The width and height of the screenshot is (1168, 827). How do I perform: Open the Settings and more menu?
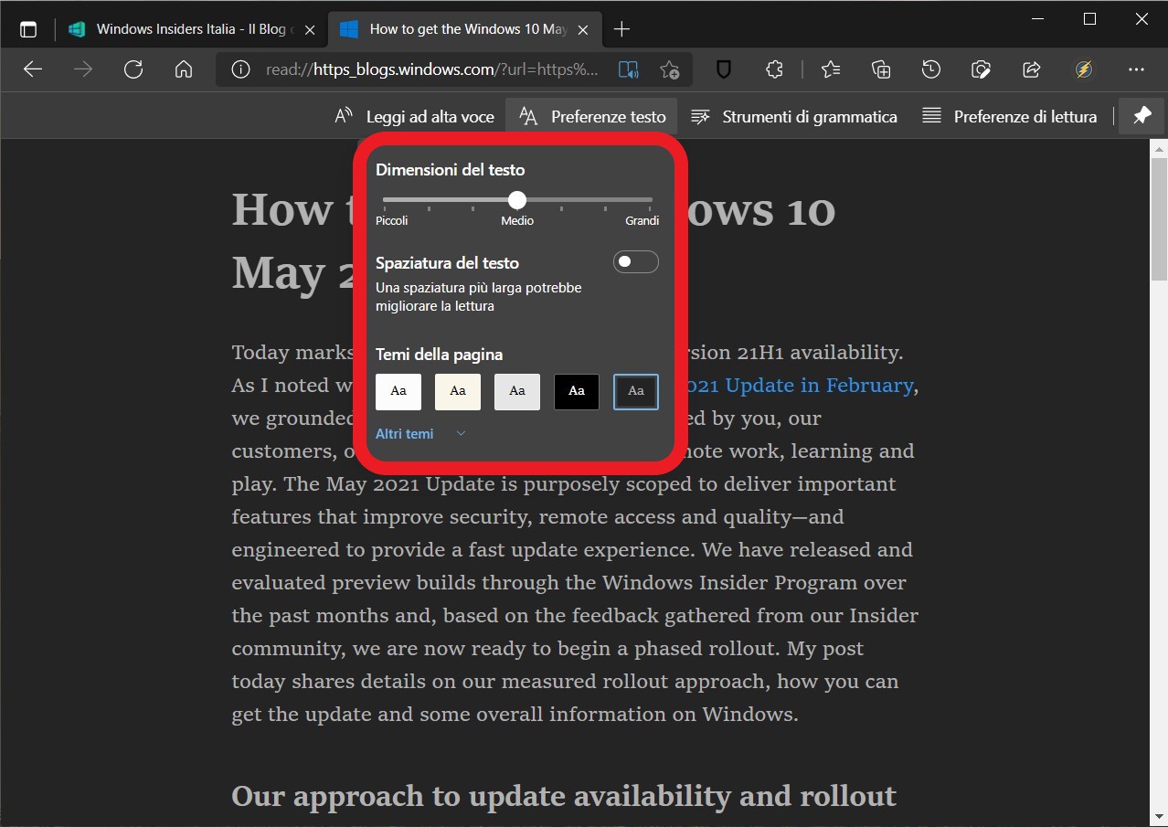point(1136,69)
